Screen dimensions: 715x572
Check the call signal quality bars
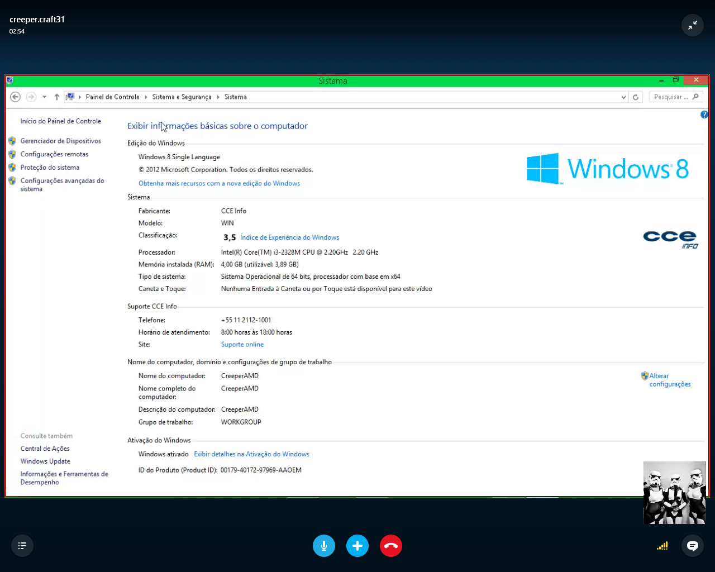[662, 546]
